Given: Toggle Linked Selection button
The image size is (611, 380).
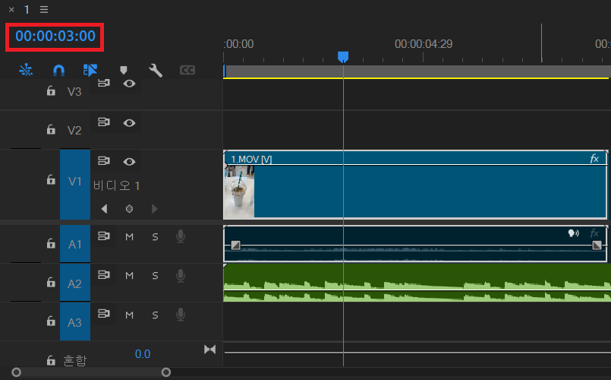Looking at the screenshot, I should 90,70.
